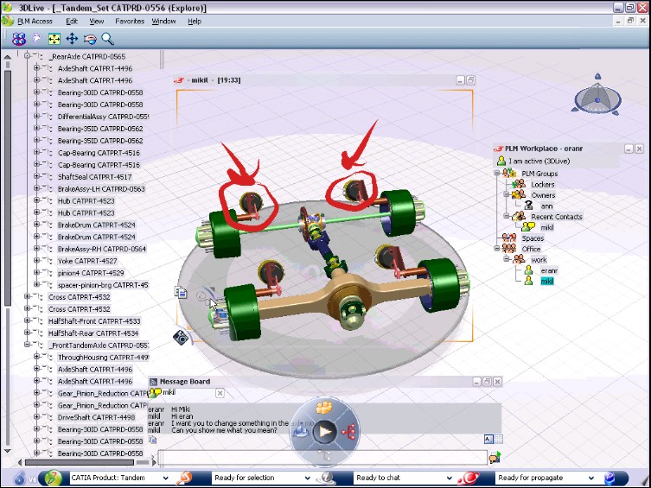Screen dimensions: 651x488
Task: Select the Zoom magnifier tool
Action: pos(107,39)
